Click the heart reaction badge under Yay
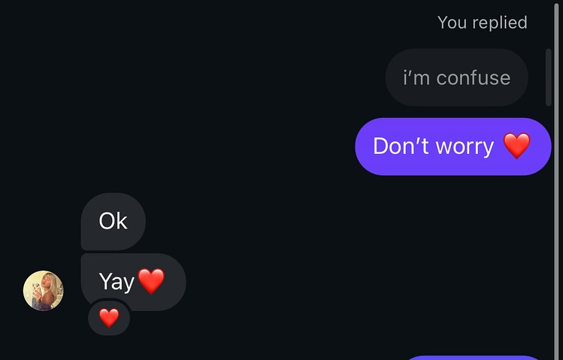 109,318
